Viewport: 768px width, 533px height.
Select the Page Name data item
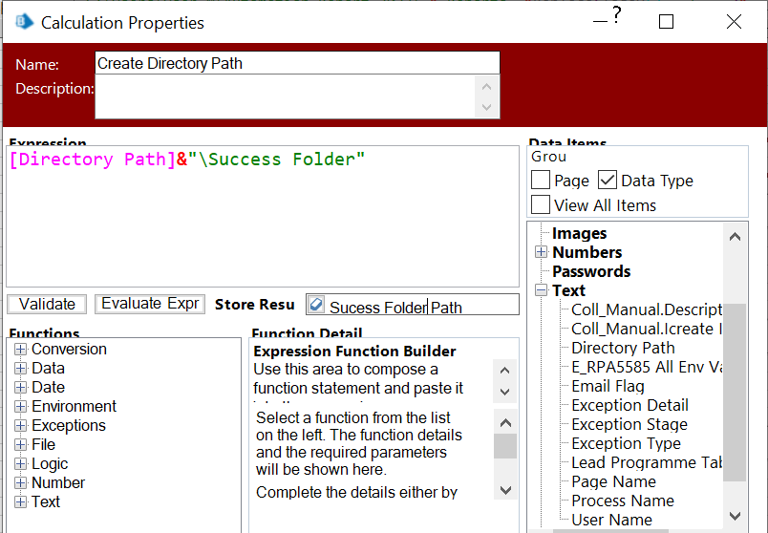click(613, 481)
